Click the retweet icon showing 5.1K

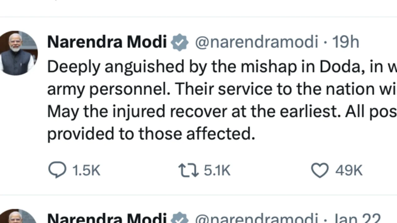point(188,170)
